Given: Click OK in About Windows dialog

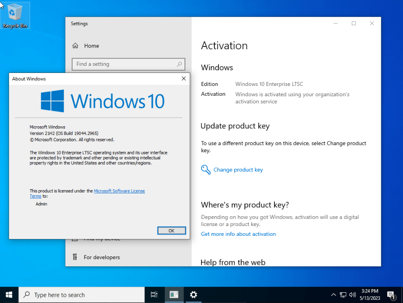Looking at the screenshot, I should click(171, 230).
